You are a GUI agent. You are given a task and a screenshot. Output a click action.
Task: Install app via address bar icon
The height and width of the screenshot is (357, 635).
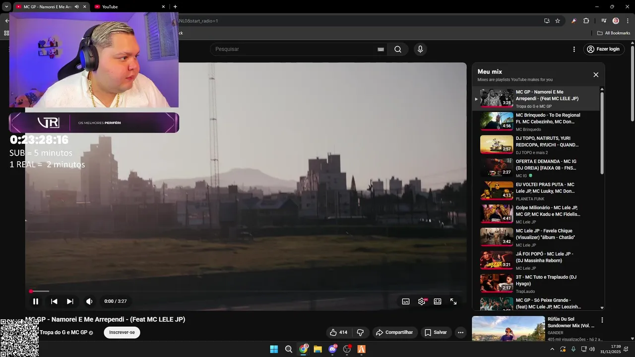[x=547, y=21]
